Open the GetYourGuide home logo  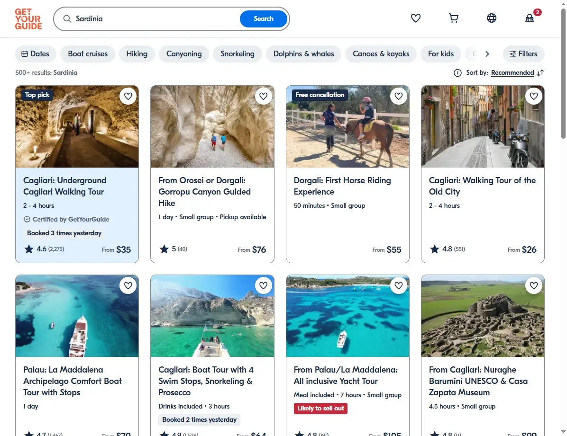click(x=28, y=19)
